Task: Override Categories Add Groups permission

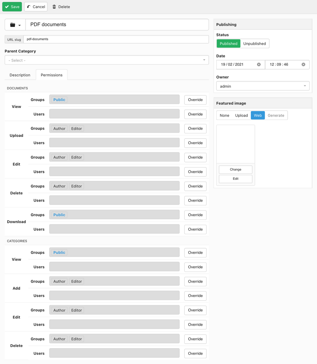Action: tap(195, 281)
